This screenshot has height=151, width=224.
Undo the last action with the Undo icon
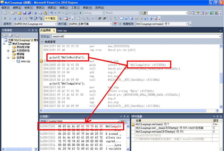tap(52, 13)
